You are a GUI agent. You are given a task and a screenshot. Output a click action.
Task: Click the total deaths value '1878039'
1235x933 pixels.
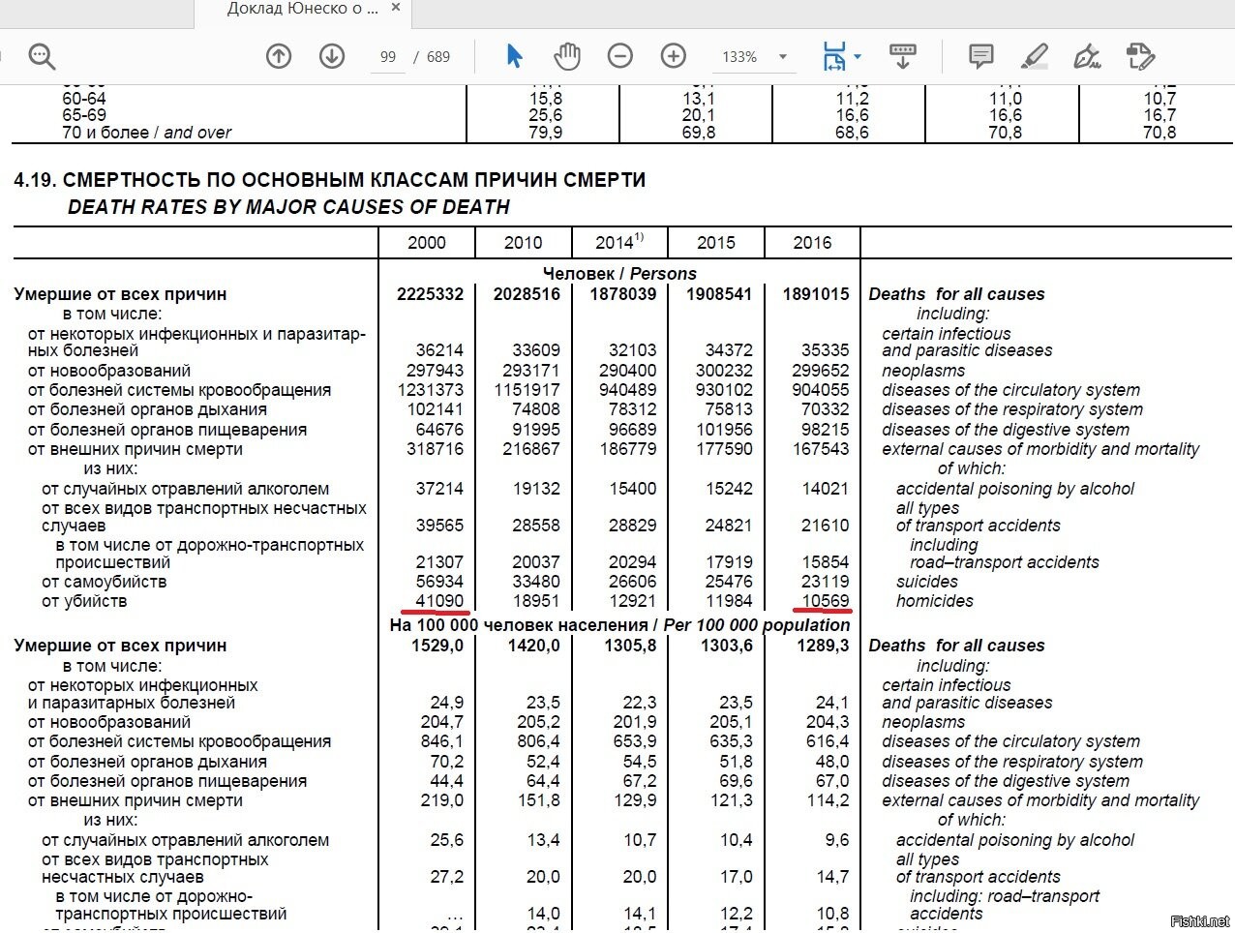click(x=622, y=294)
